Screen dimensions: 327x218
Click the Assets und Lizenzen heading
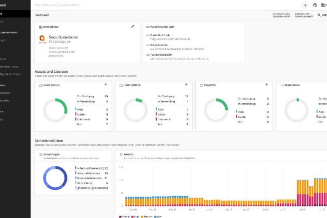51,72
